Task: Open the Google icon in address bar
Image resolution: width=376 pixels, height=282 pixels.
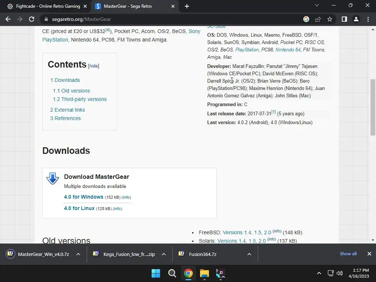Action: coord(306,19)
